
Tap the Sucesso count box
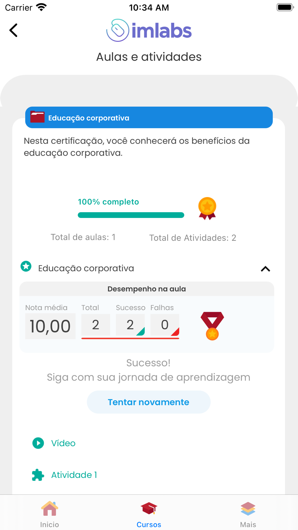(130, 325)
